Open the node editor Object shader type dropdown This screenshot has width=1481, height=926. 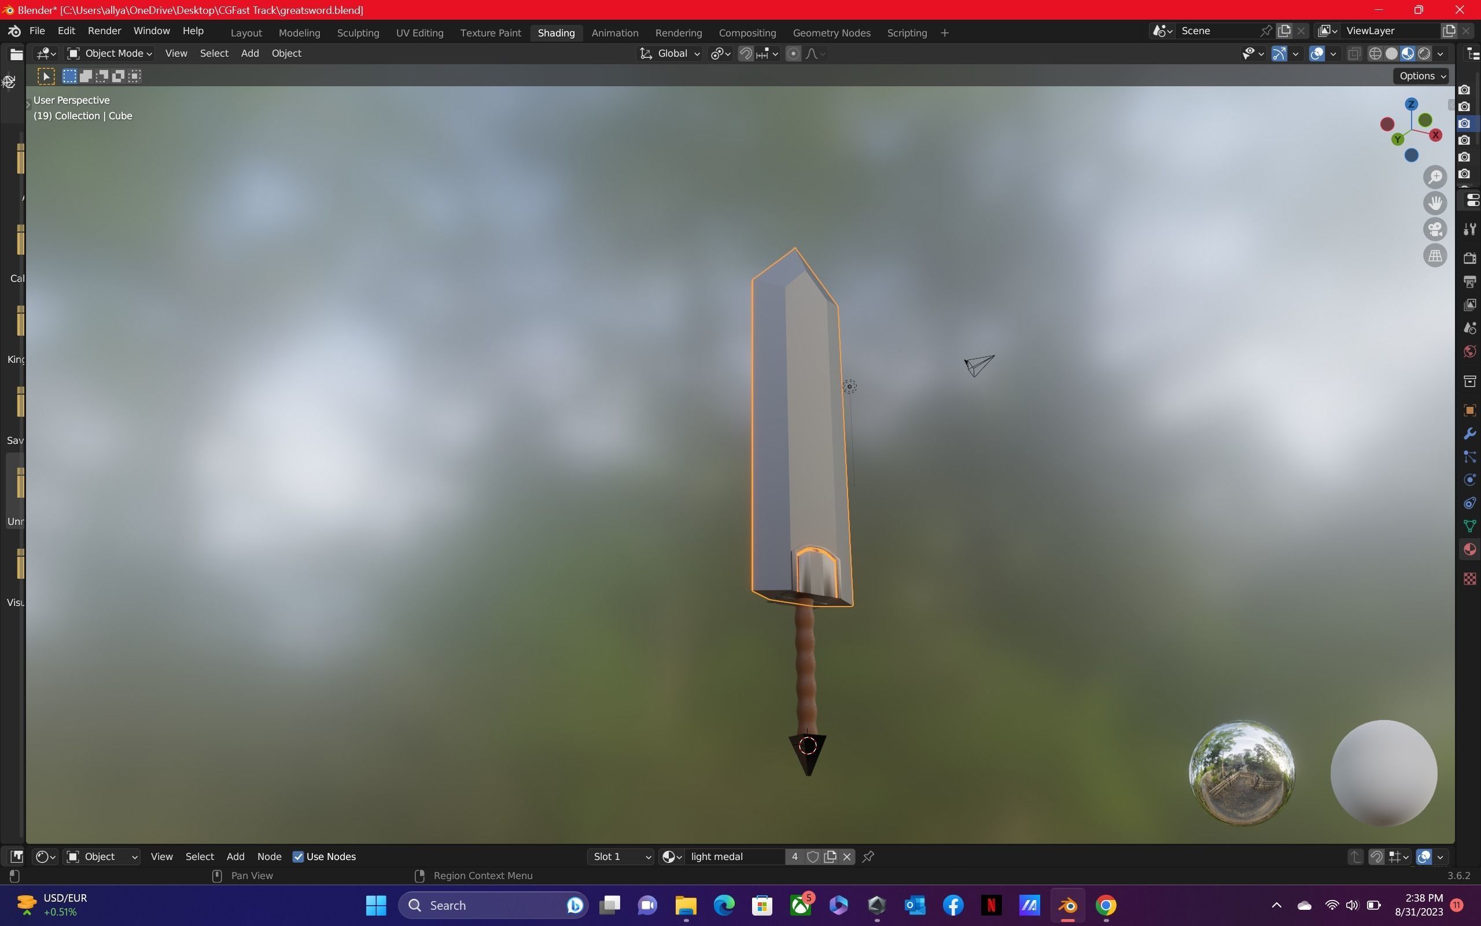(x=102, y=857)
